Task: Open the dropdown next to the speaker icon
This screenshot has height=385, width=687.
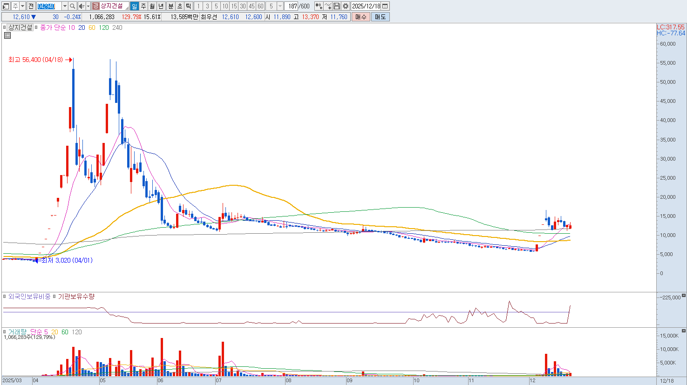Action: 88,6
